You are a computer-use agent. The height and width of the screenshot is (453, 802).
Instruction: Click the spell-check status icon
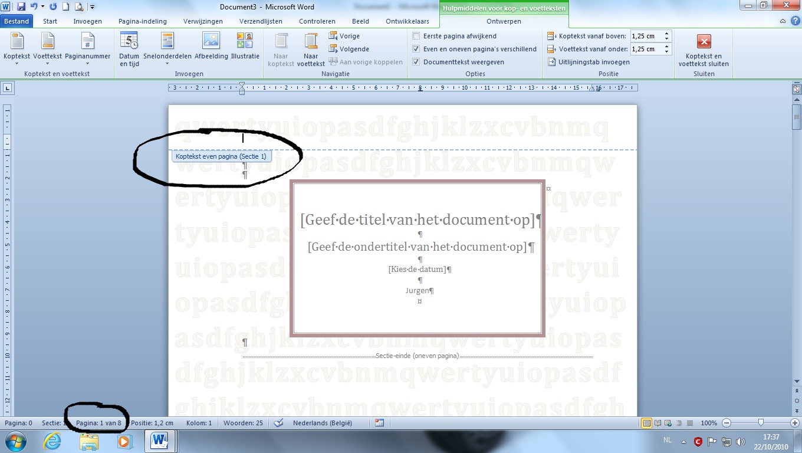click(279, 423)
